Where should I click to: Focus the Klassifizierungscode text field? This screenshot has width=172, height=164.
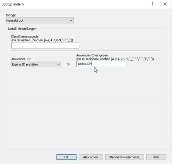(x=45, y=45)
